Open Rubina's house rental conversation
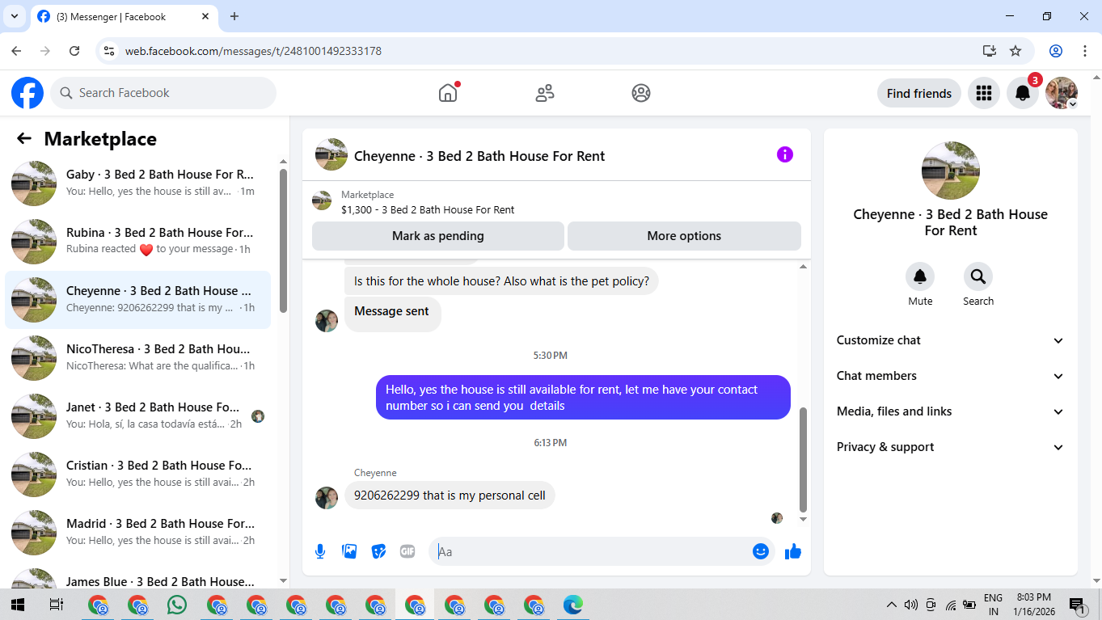The height and width of the screenshot is (620, 1102). click(137, 242)
